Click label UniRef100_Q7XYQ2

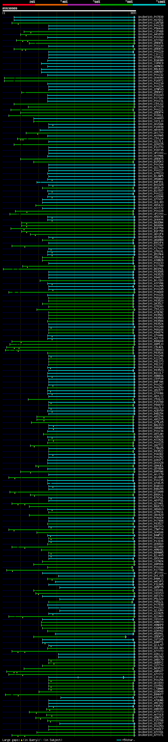[x=151, y=40]
